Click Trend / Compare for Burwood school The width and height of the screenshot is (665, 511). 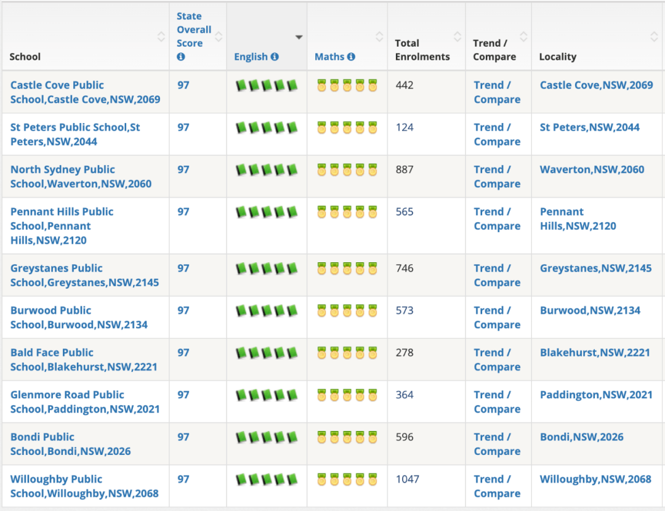497,318
